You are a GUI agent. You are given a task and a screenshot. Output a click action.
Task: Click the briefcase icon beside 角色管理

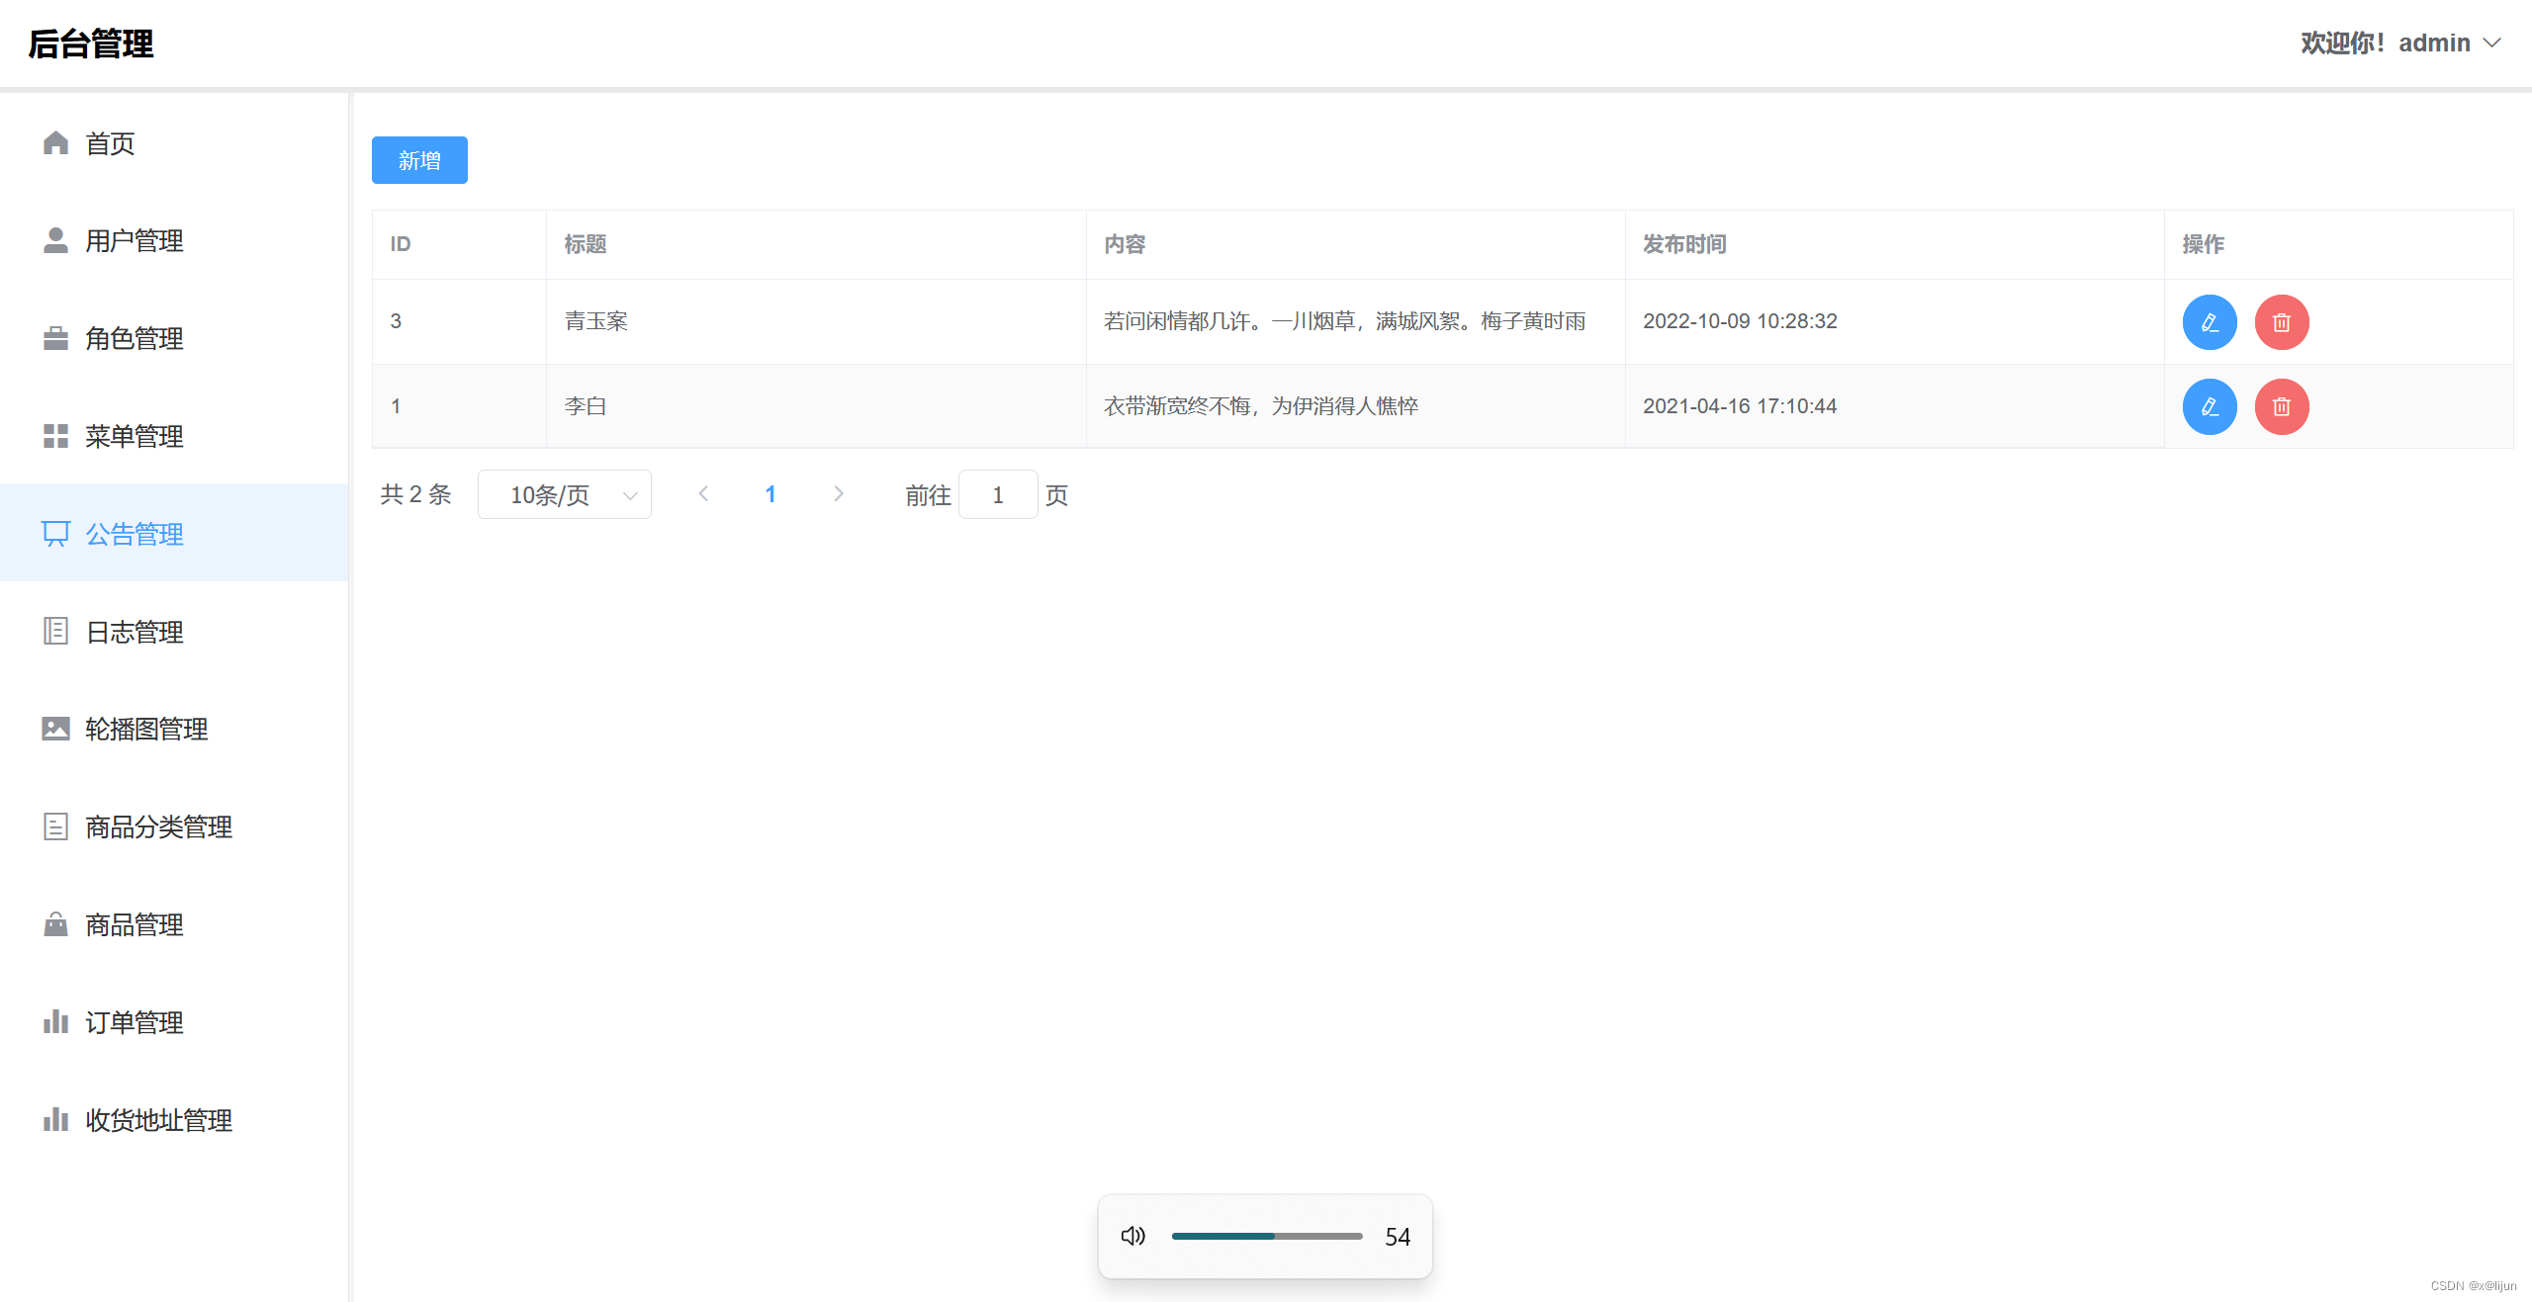(55, 338)
